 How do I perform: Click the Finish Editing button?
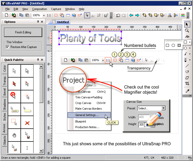(x=23, y=32)
